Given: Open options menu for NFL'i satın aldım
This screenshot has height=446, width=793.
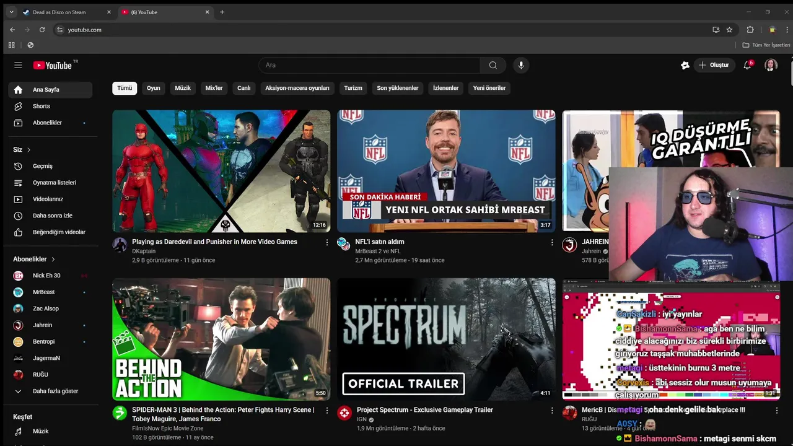Looking at the screenshot, I should [x=552, y=242].
